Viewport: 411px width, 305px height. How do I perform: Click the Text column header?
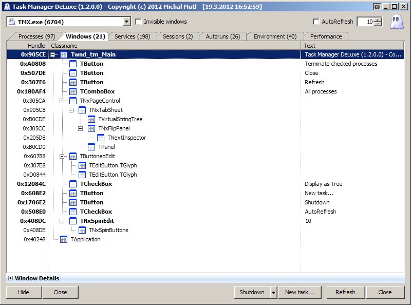point(352,46)
